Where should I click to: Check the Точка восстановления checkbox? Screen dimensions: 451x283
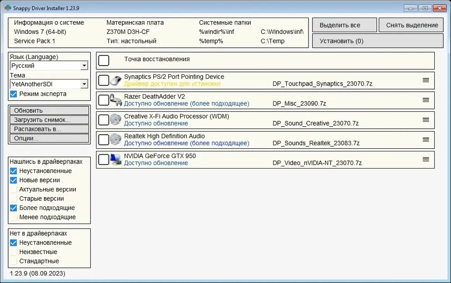tap(104, 61)
